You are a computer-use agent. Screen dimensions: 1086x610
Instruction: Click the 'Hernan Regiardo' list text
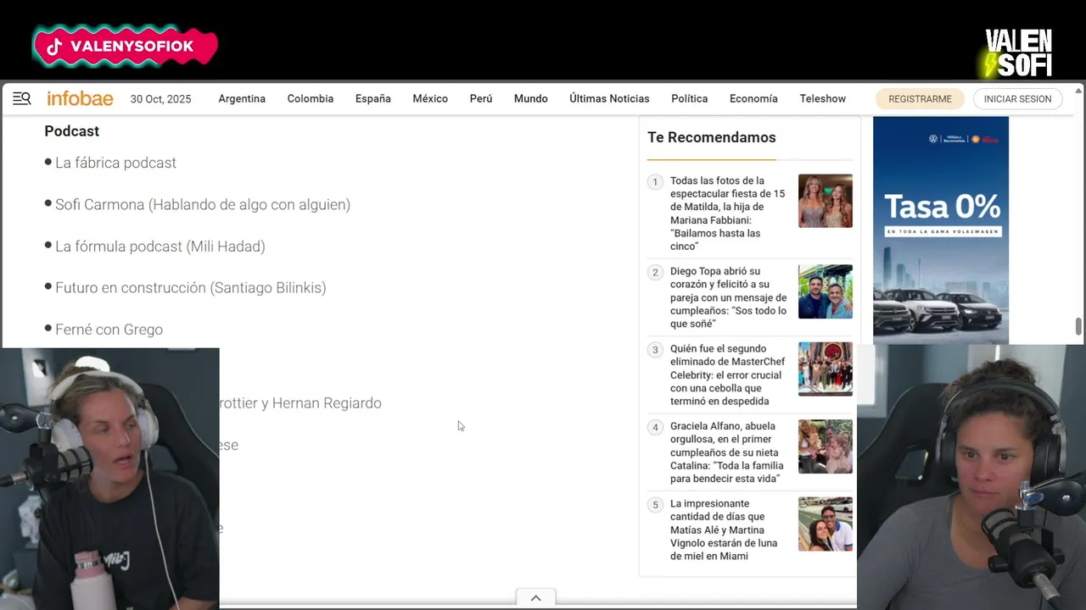(x=327, y=403)
